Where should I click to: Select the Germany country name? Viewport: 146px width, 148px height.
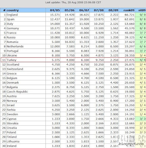coord(13,28)
